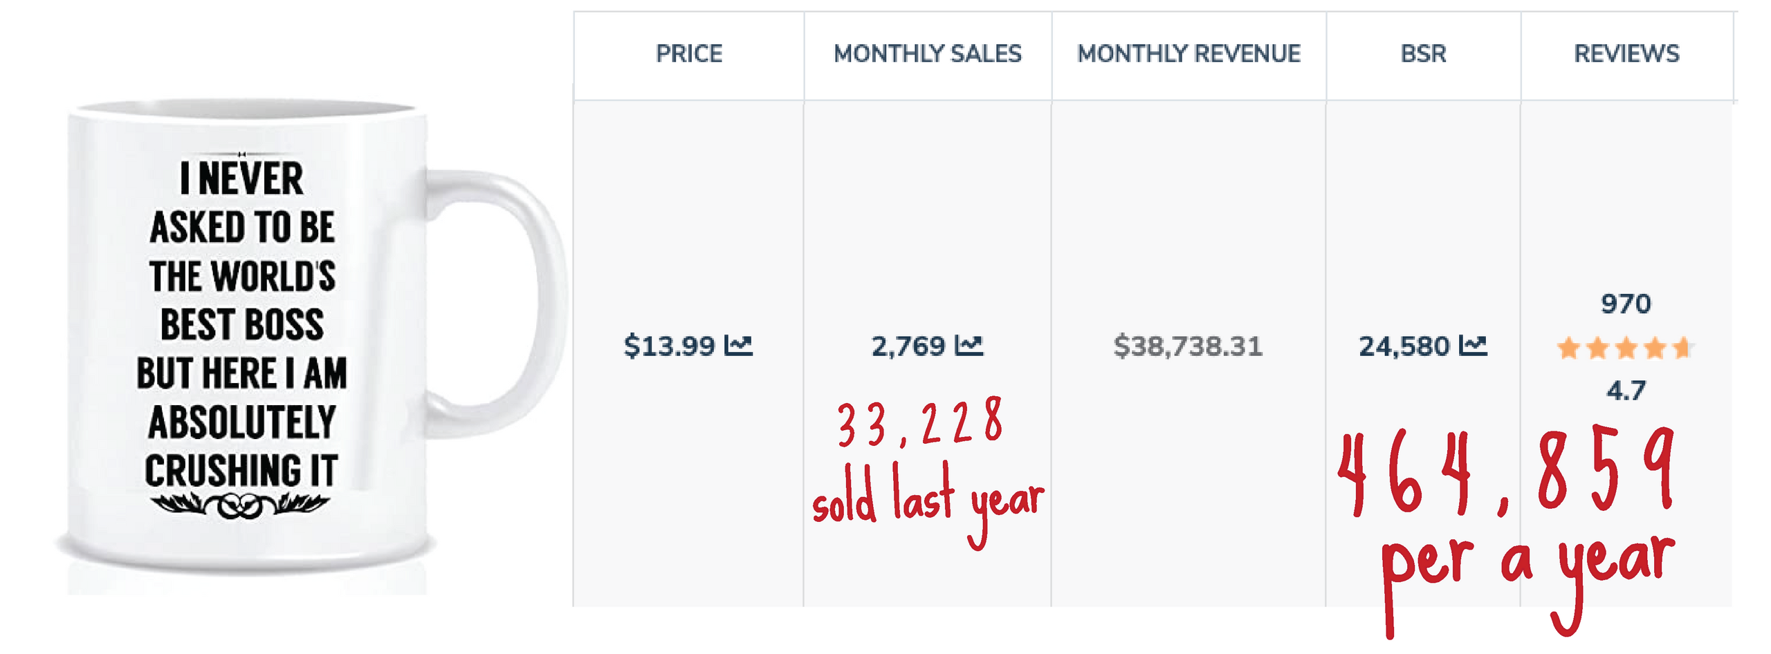The image size is (1771, 654).
Task: Click the orange star rating
Action: (x=1623, y=348)
